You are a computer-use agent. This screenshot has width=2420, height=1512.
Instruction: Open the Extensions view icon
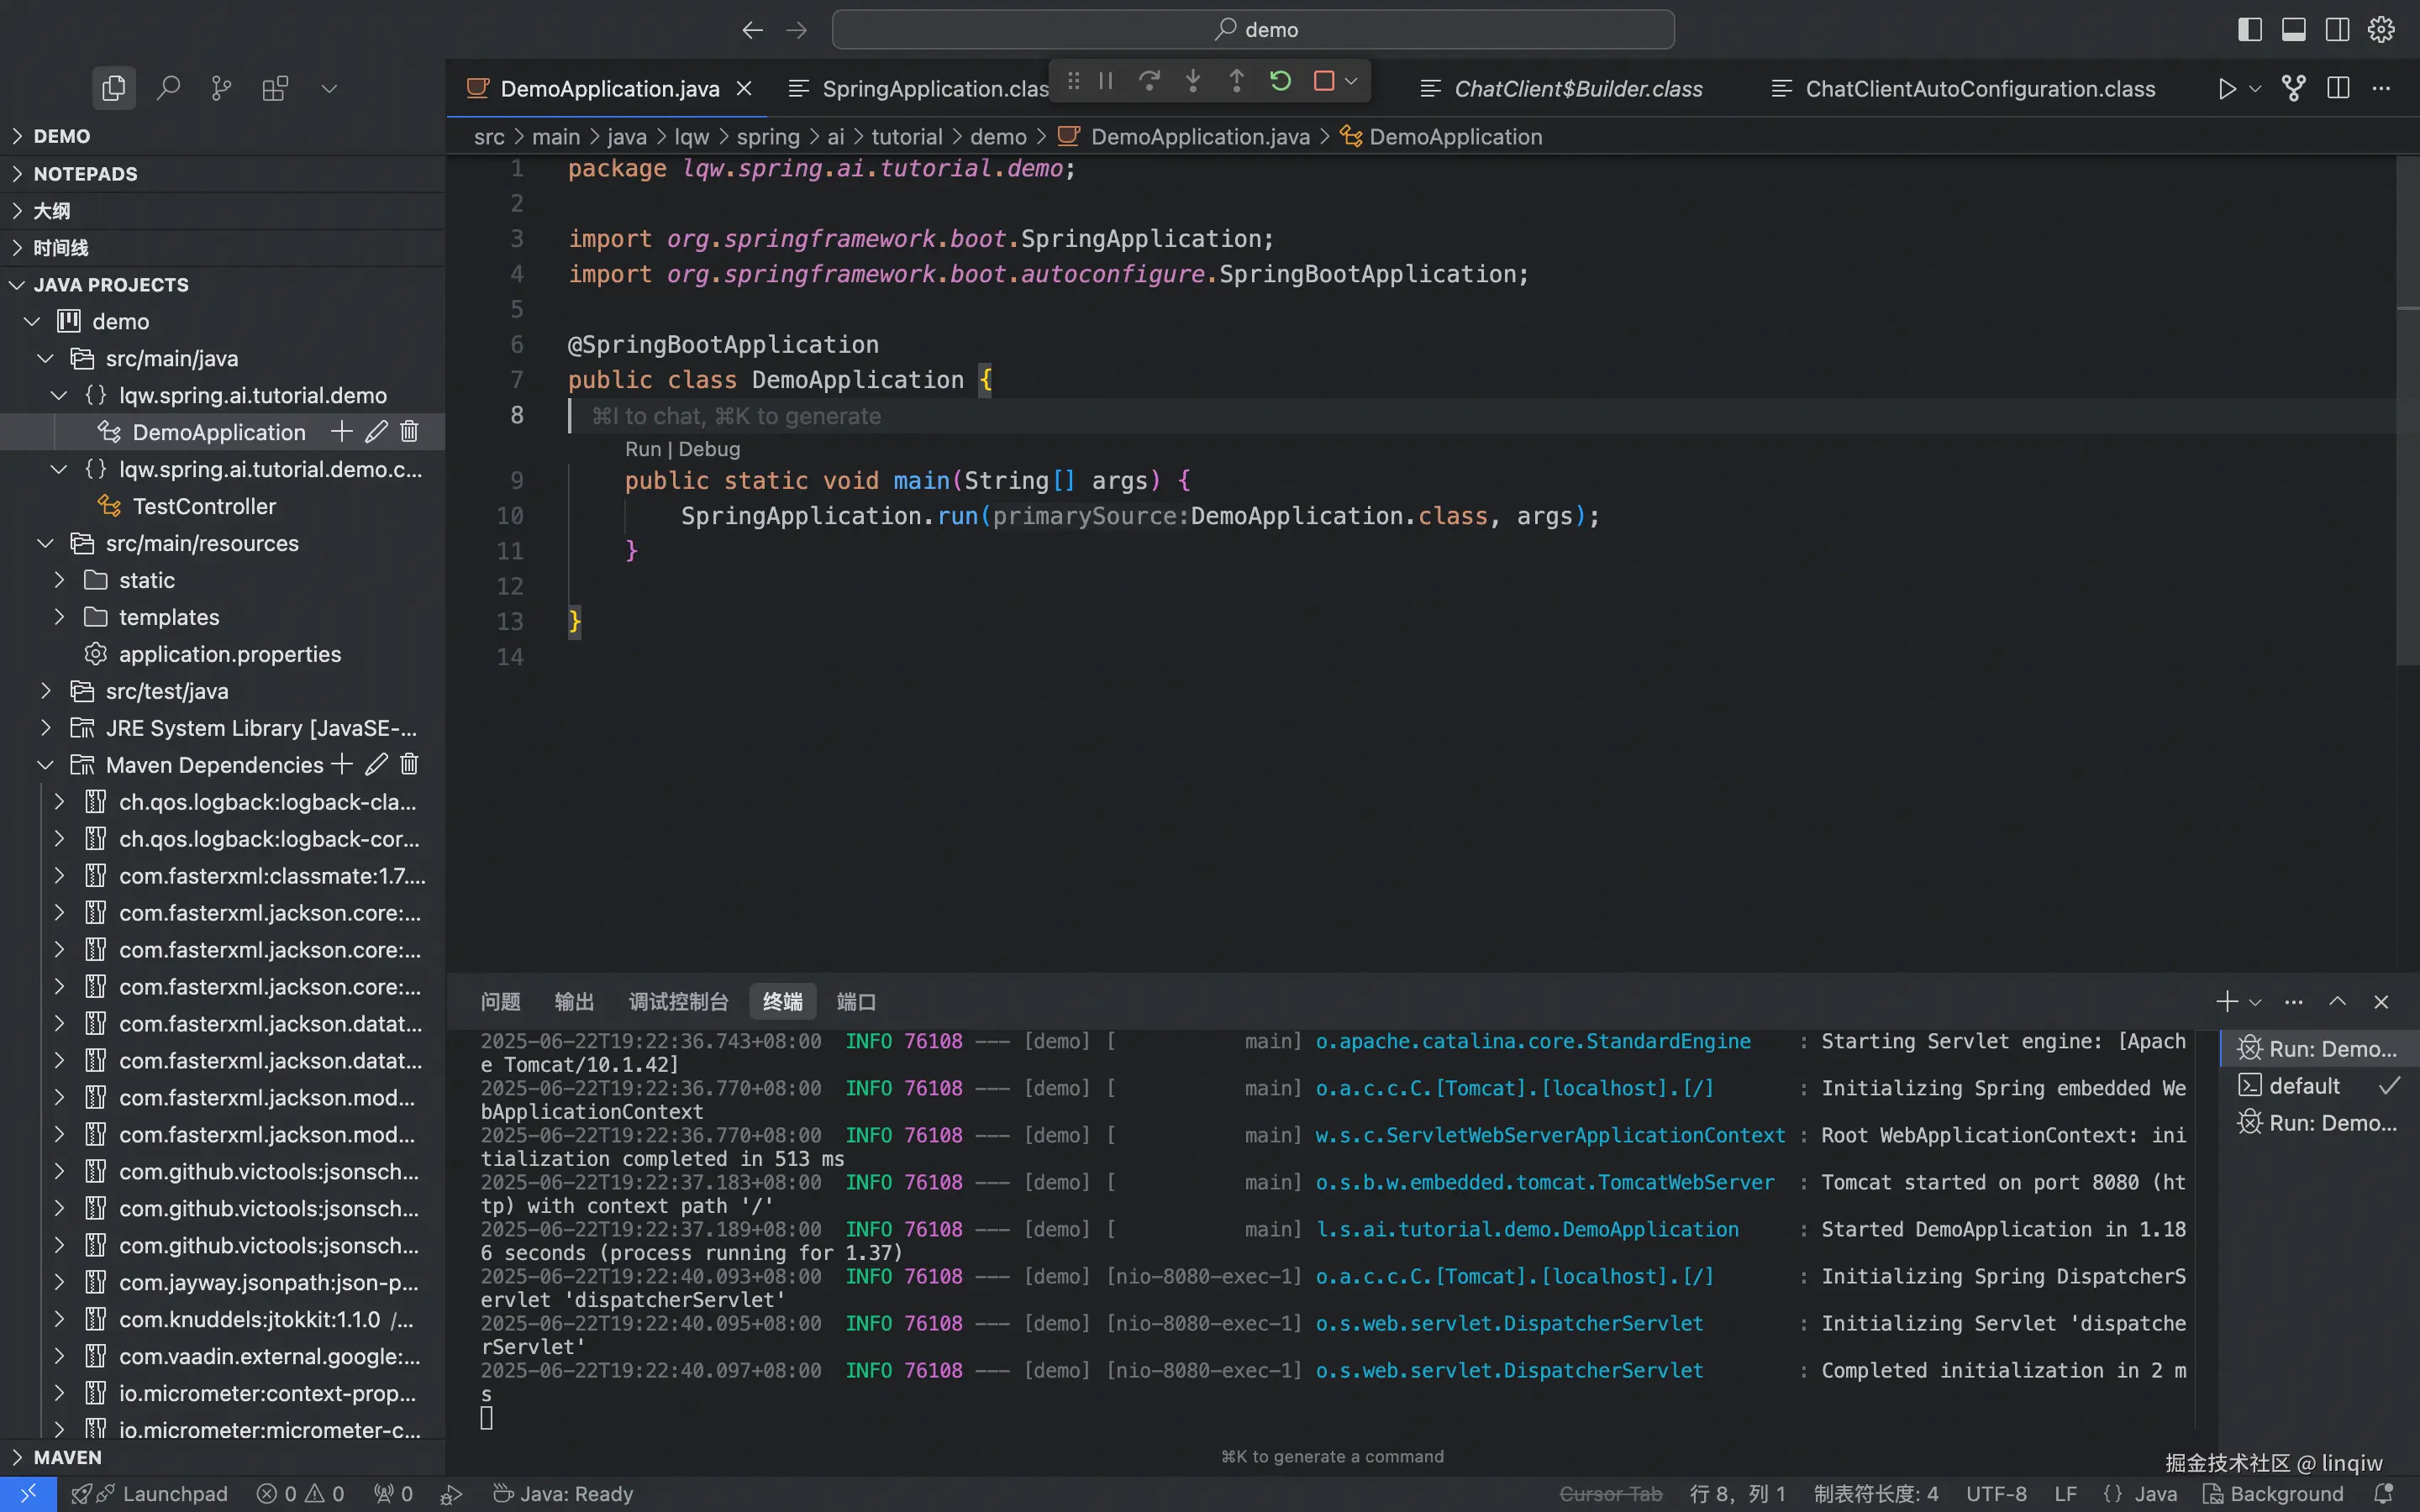275,88
